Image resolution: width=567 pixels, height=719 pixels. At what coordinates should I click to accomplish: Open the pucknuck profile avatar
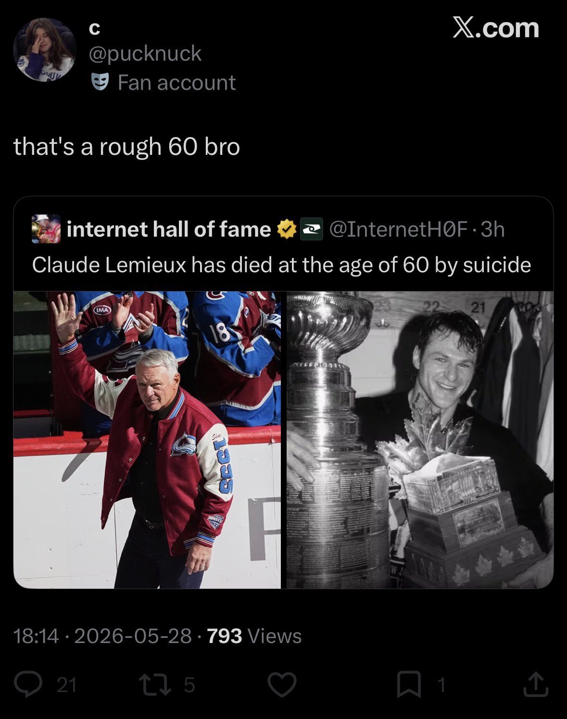pos(45,50)
